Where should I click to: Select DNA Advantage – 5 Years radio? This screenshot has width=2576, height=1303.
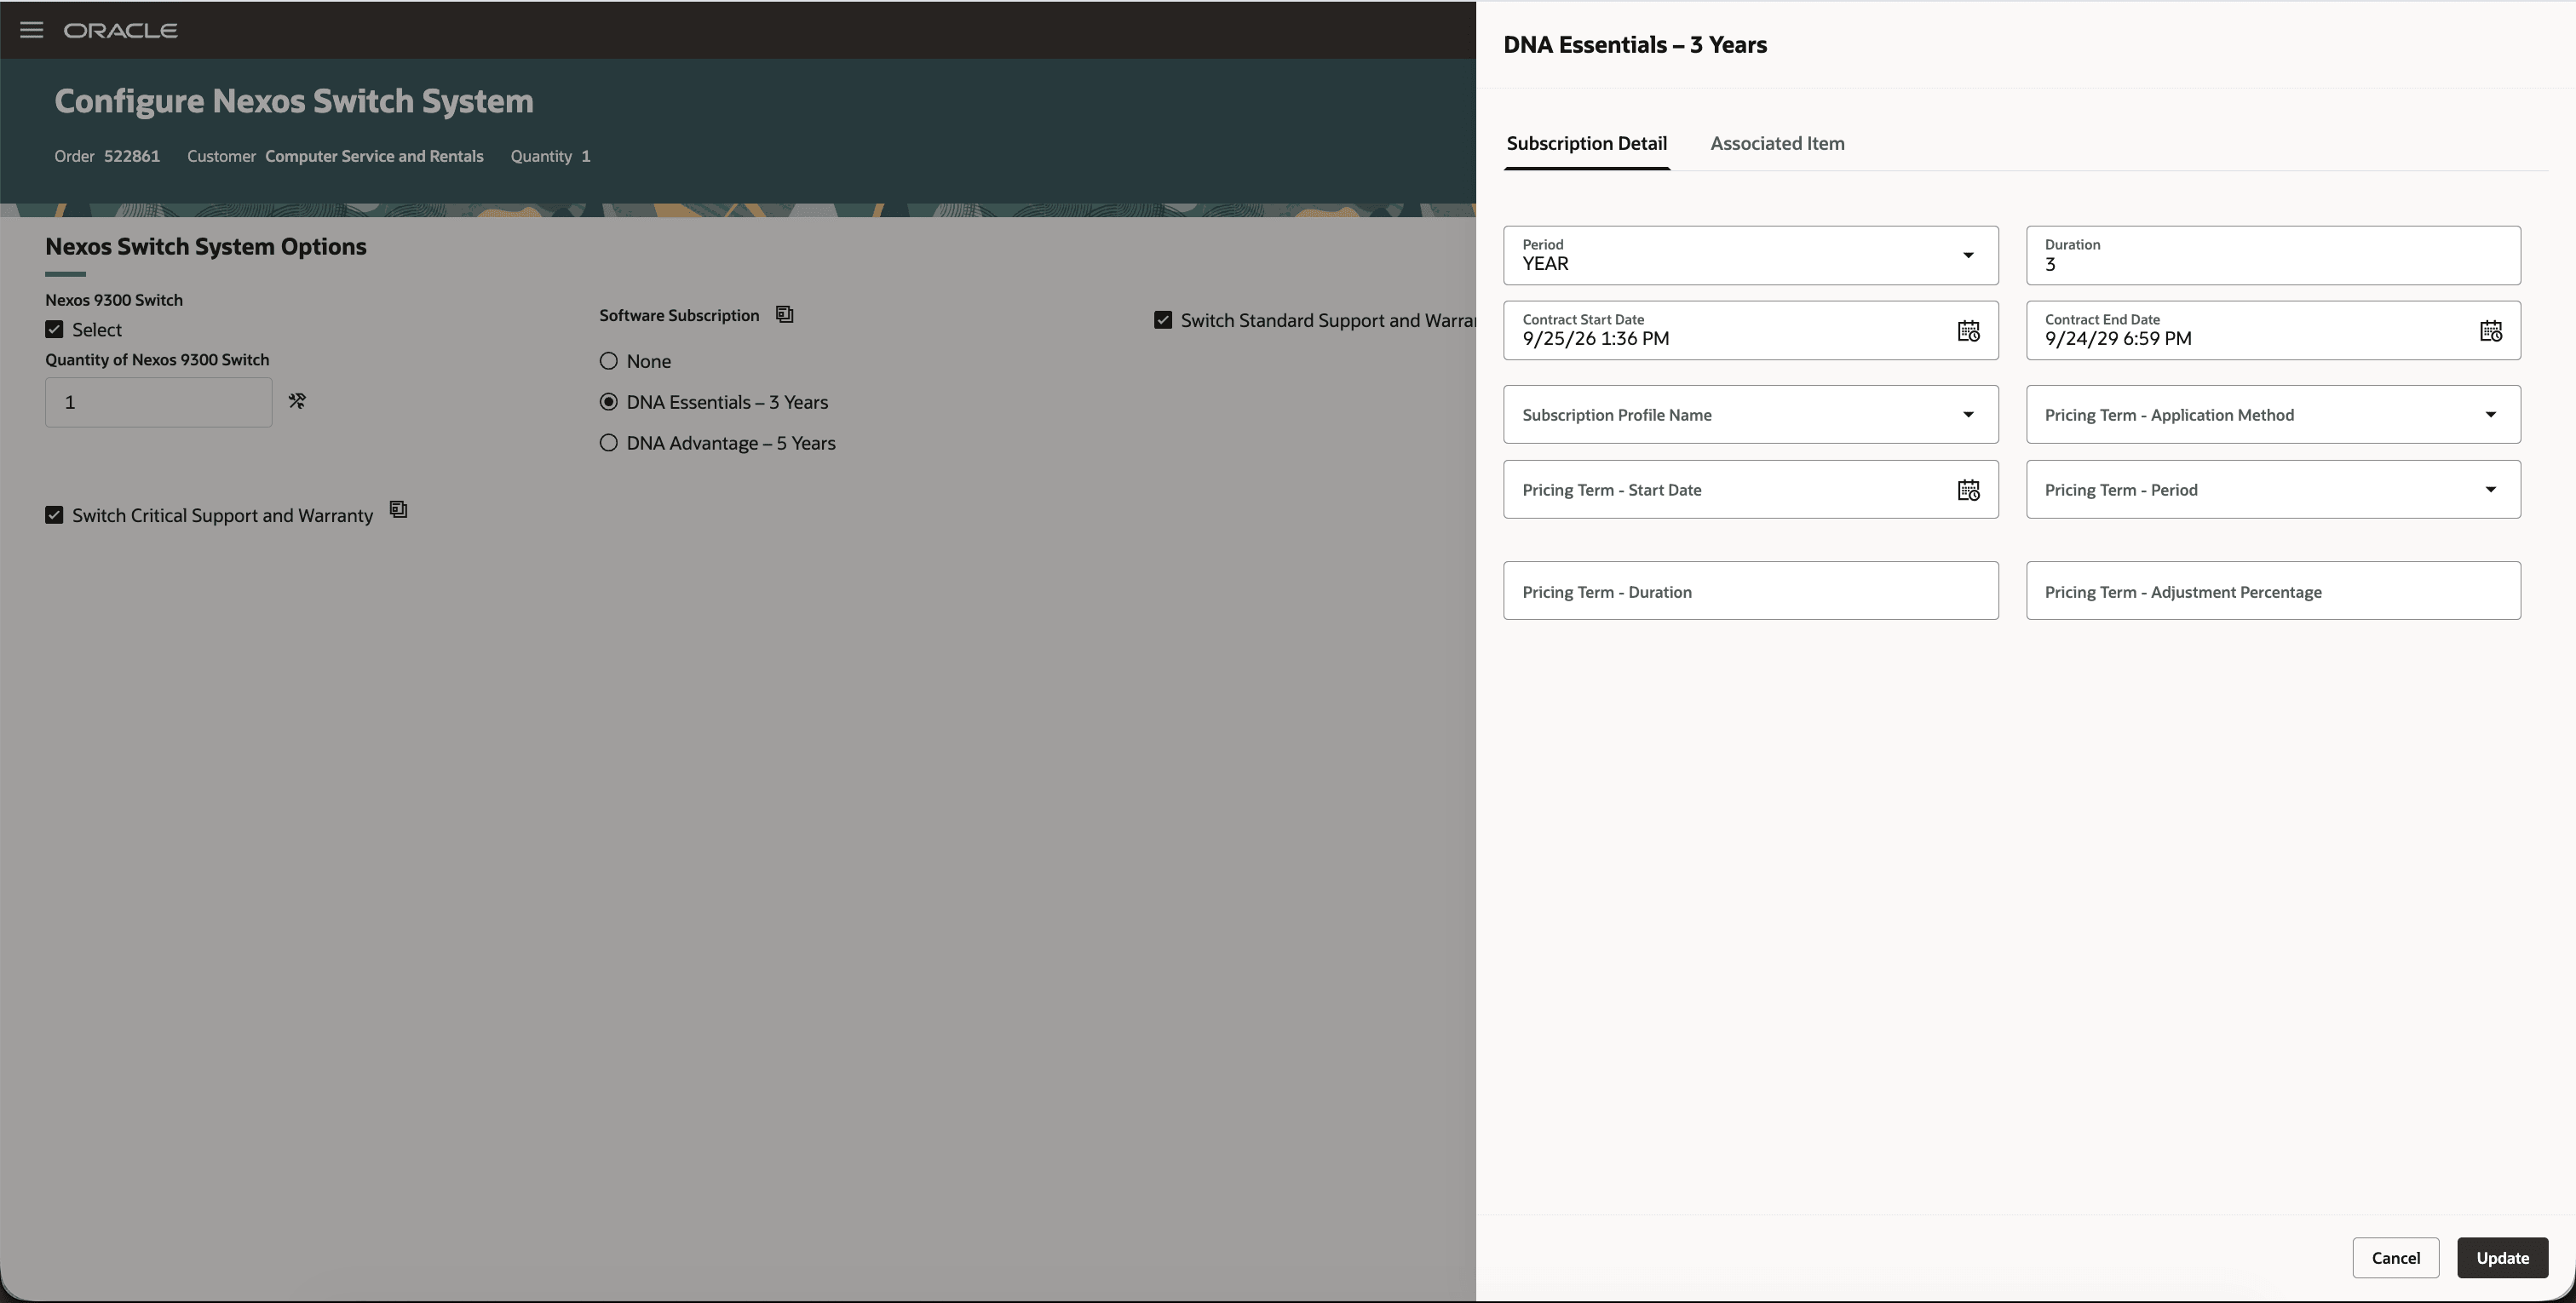coord(608,443)
